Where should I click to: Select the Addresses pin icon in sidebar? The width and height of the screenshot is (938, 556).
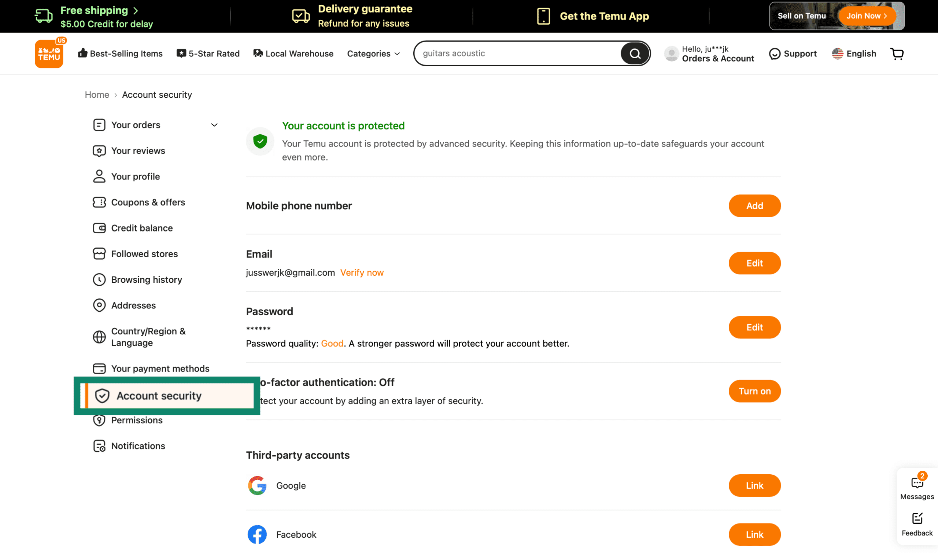[x=99, y=305]
